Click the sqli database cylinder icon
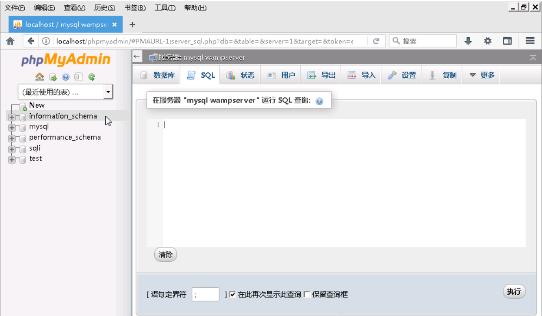This screenshot has height=316, width=542. [x=23, y=149]
